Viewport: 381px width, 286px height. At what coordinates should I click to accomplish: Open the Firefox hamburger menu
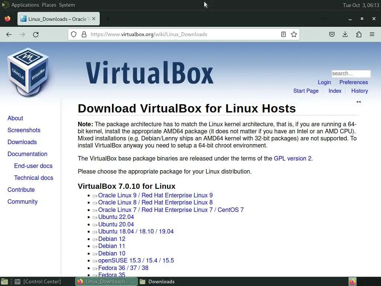click(372, 34)
